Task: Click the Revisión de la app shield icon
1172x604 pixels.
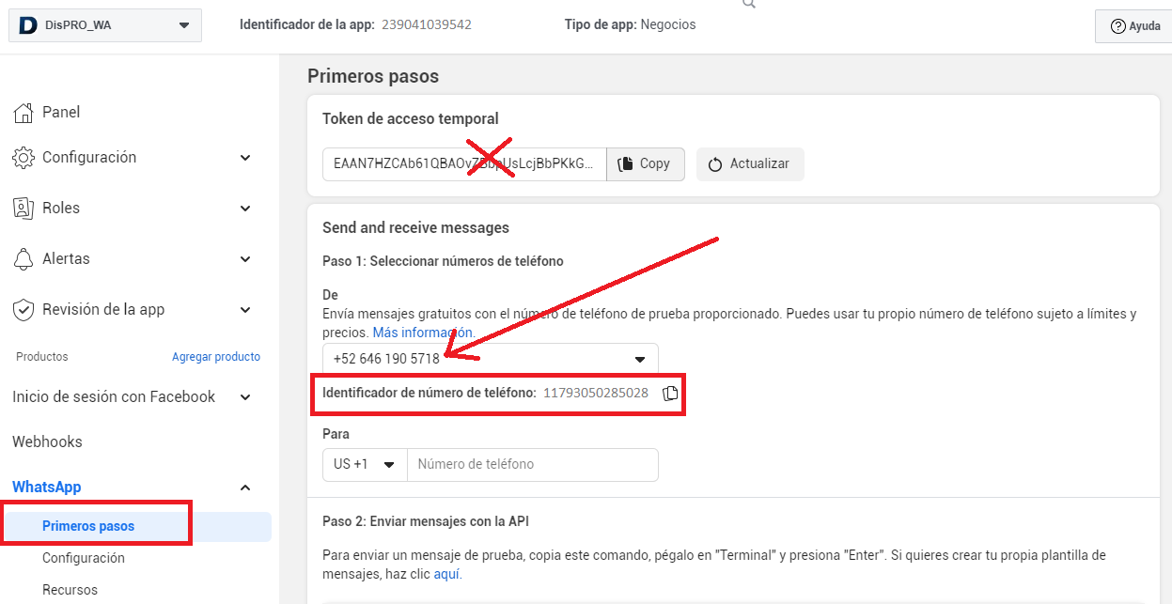Action: (x=24, y=310)
